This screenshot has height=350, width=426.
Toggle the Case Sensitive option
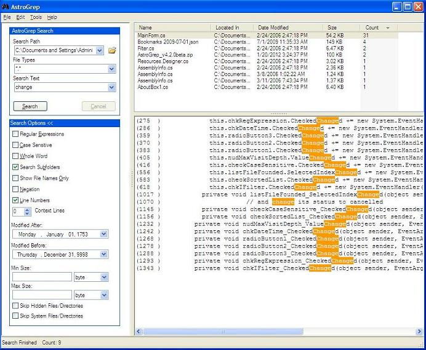click(15, 146)
